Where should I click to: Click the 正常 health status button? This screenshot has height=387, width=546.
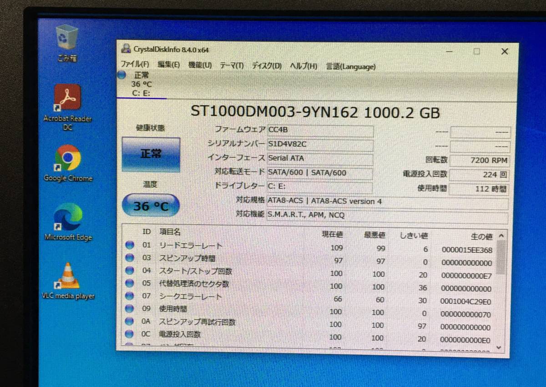pyautogui.click(x=151, y=154)
